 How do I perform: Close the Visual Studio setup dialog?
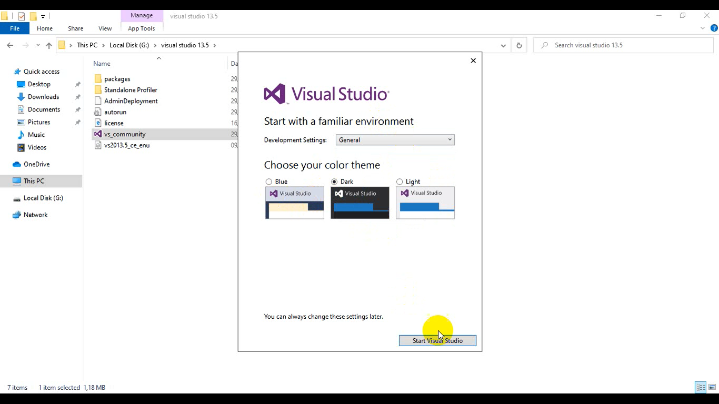(473, 60)
